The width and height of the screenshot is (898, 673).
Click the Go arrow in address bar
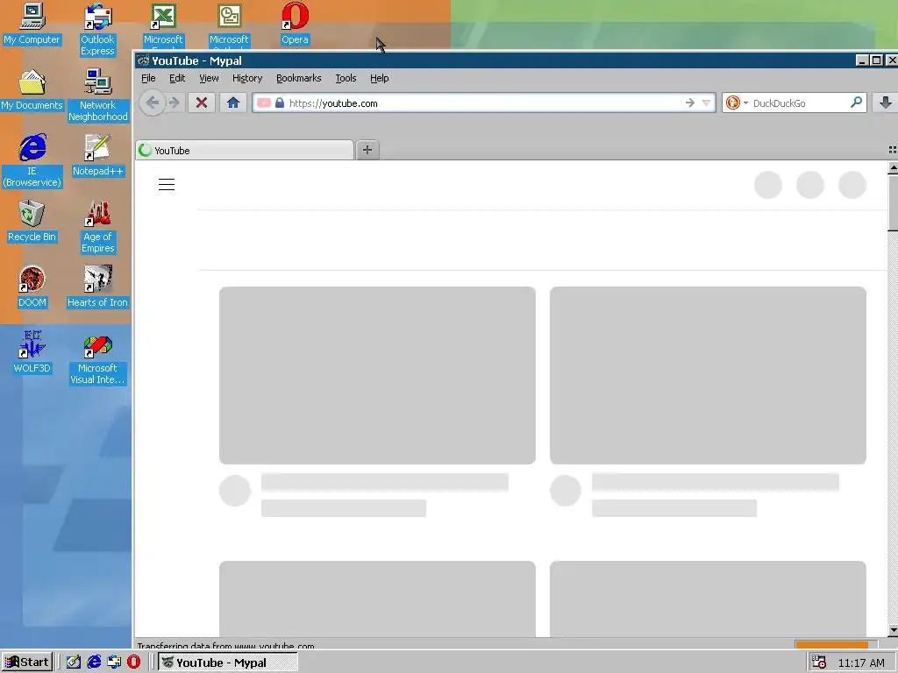pos(690,103)
